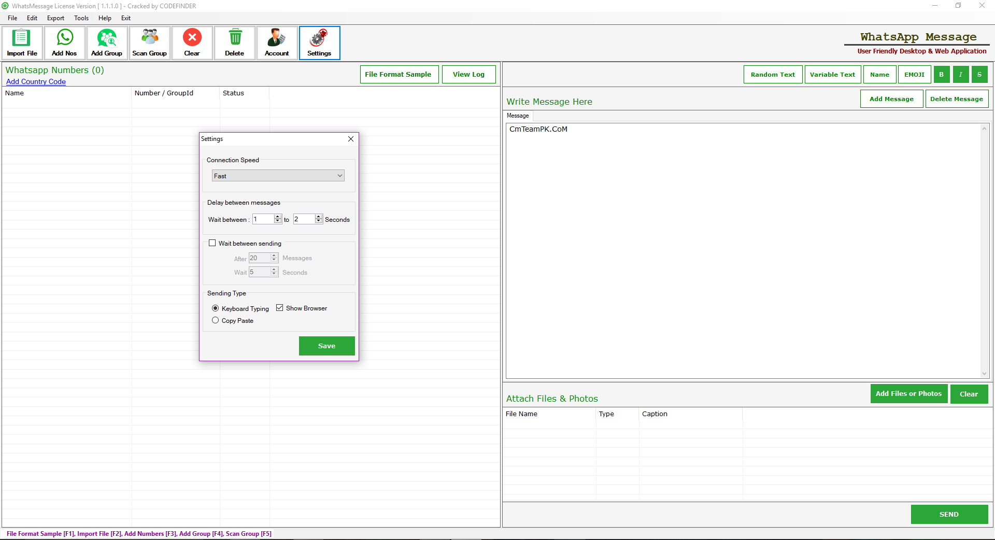Click the Settings gear toolbar icon
This screenshot has width=995, height=540.
coord(319,43)
